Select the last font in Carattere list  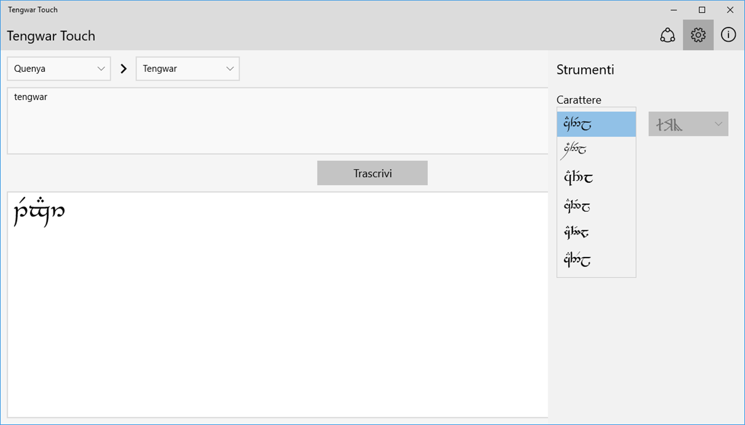coord(596,260)
